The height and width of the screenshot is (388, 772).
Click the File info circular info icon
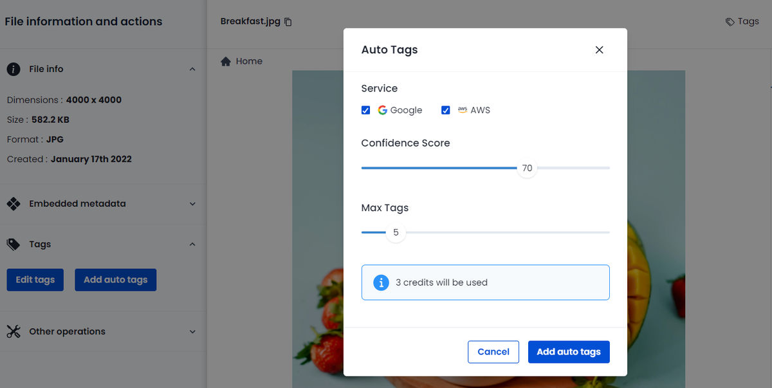13,69
